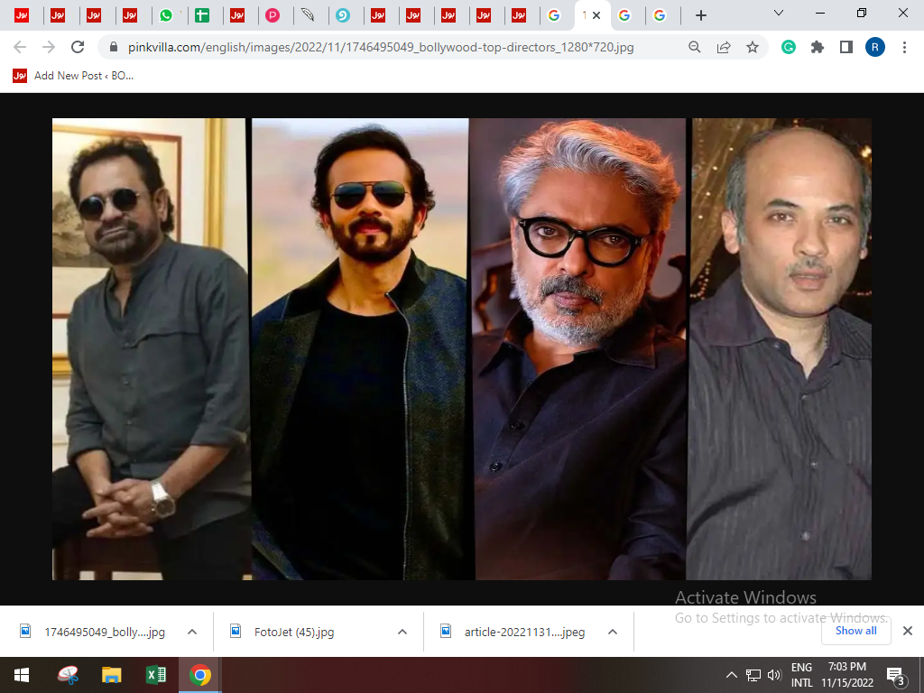Bookmark this page with the star icon

pos(752,47)
